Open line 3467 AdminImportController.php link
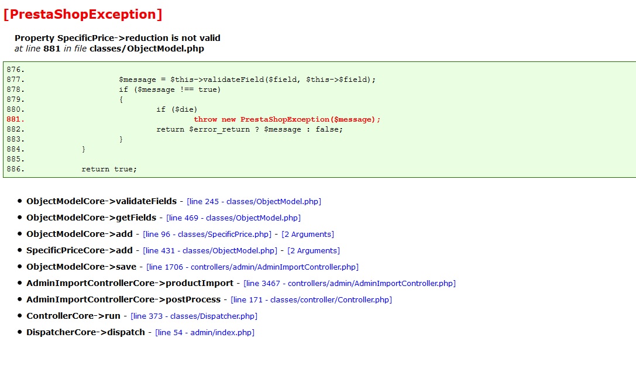This screenshot has height=379, width=636. [349, 283]
